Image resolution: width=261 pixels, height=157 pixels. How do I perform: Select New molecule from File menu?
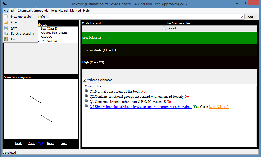(21, 17)
